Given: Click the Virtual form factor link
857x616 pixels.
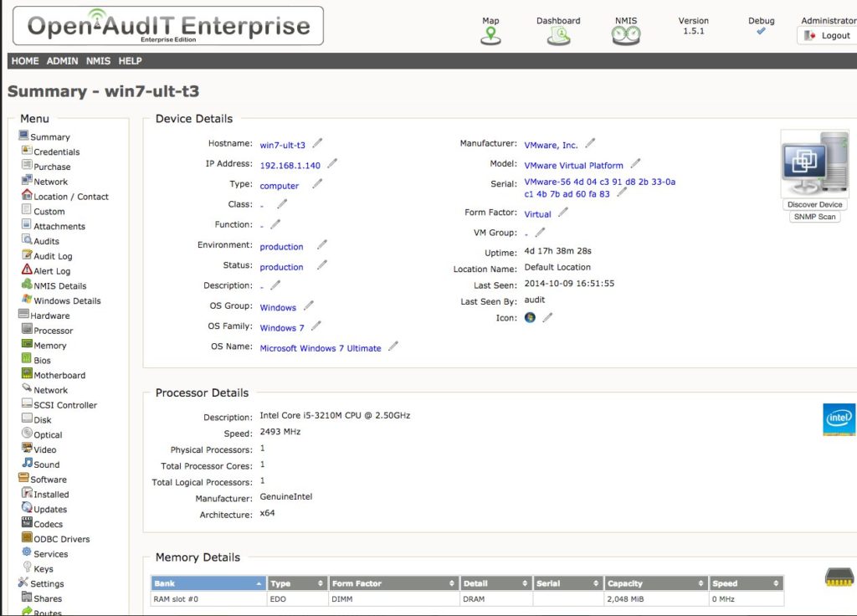Looking at the screenshot, I should (538, 214).
